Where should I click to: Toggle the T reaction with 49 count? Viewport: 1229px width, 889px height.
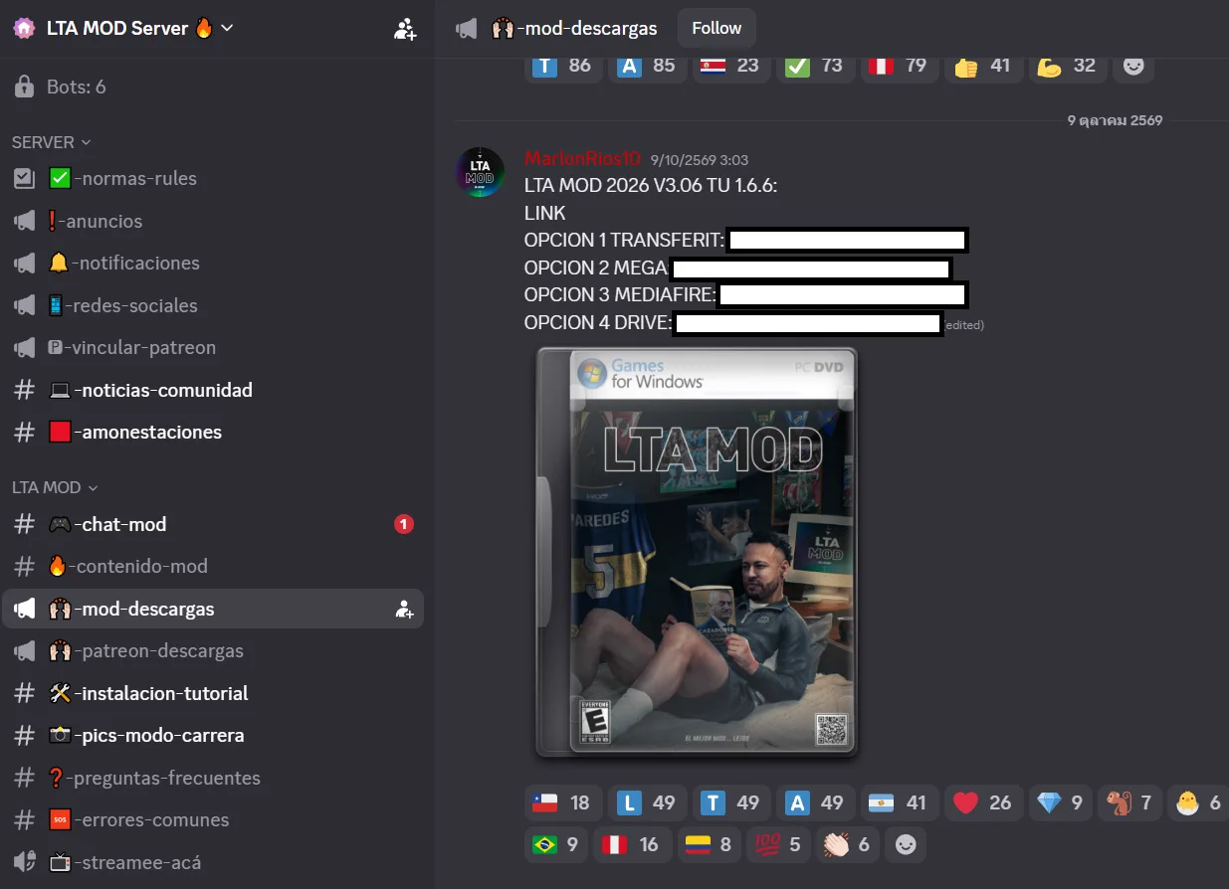click(729, 802)
